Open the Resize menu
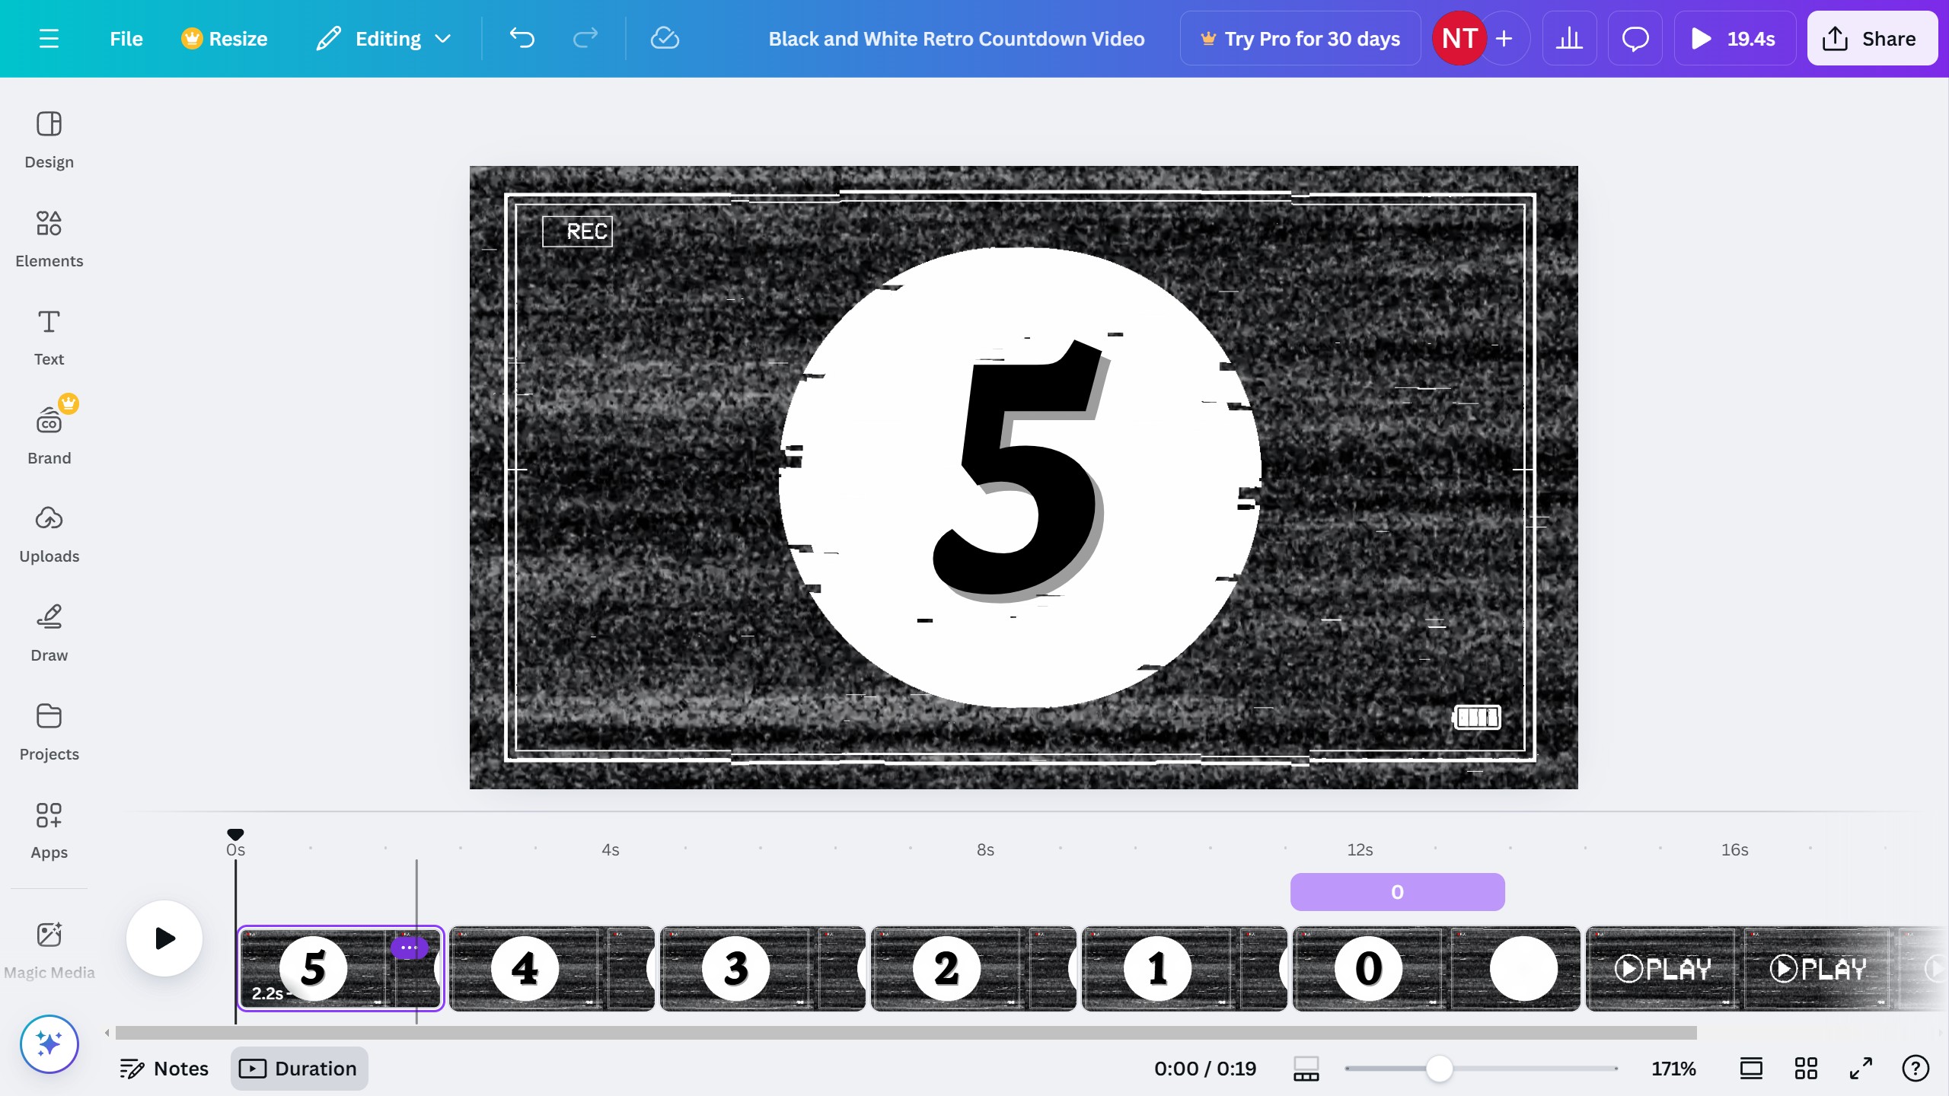1949x1096 pixels. point(225,38)
